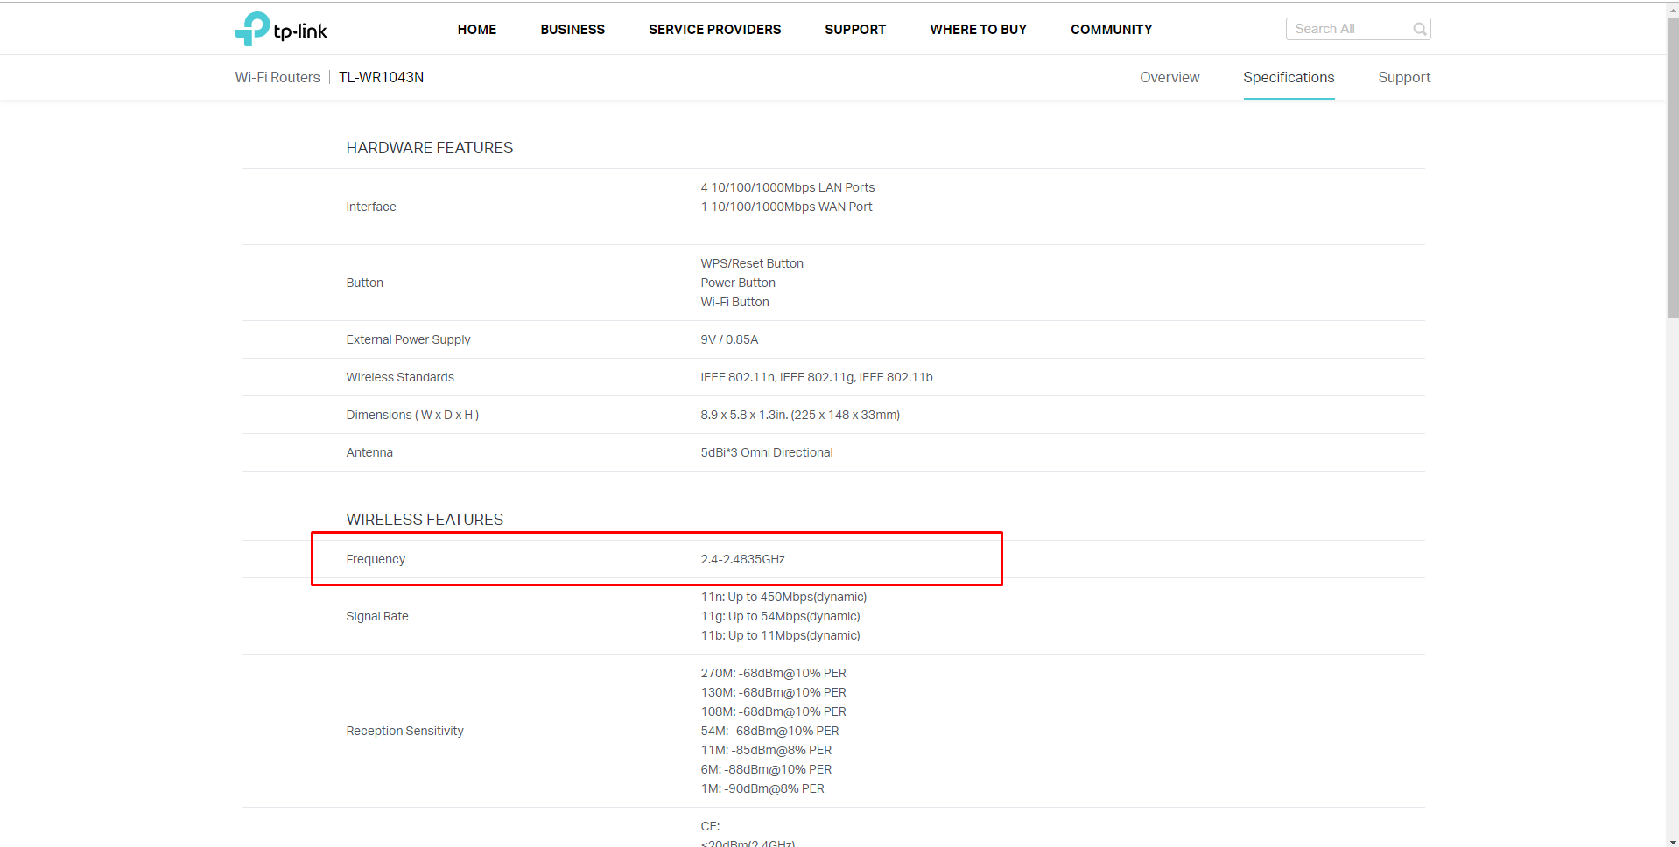1679x847 pixels.
Task: Open the COMMUNITY menu item
Action: pyautogui.click(x=1111, y=30)
